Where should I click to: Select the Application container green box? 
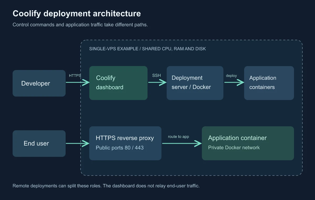pos(248,143)
